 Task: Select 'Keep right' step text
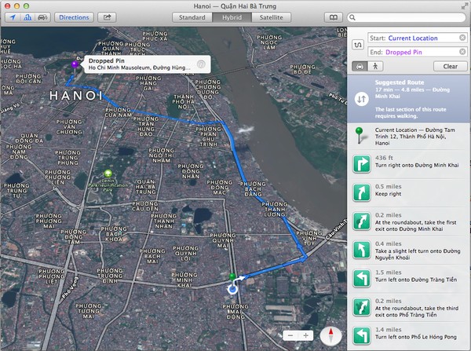(388, 194)
